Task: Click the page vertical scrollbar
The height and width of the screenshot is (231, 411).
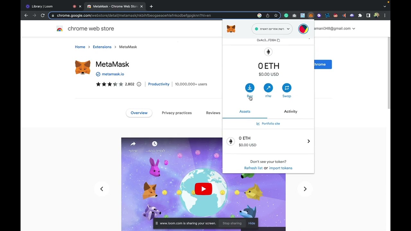Action: (x=388, y=73)
